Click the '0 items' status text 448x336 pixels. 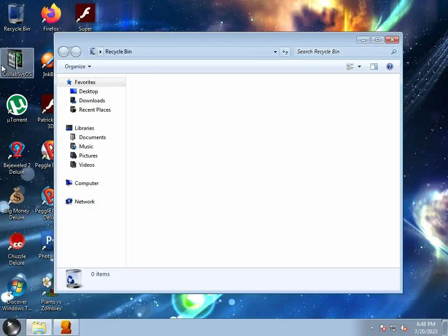[100, 274]
